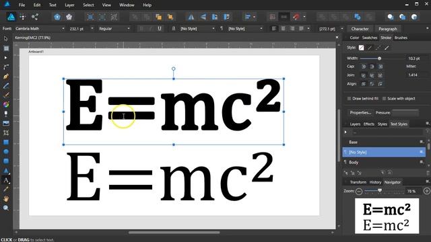Select the Node tool
Image resolution: width=431 pixels, height=242 pixels.
tap(6, 58)
